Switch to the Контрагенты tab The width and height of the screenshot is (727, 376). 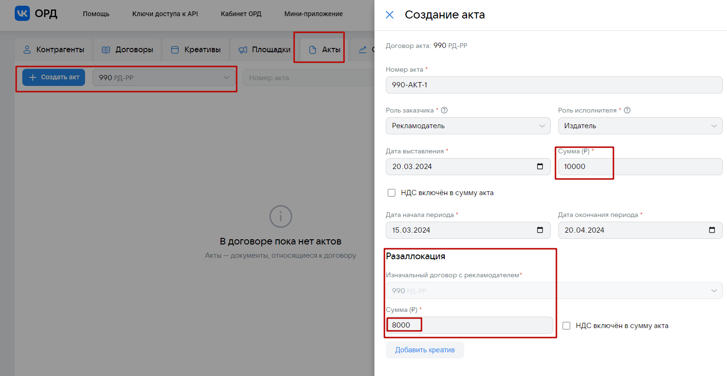tap(54, 50)
